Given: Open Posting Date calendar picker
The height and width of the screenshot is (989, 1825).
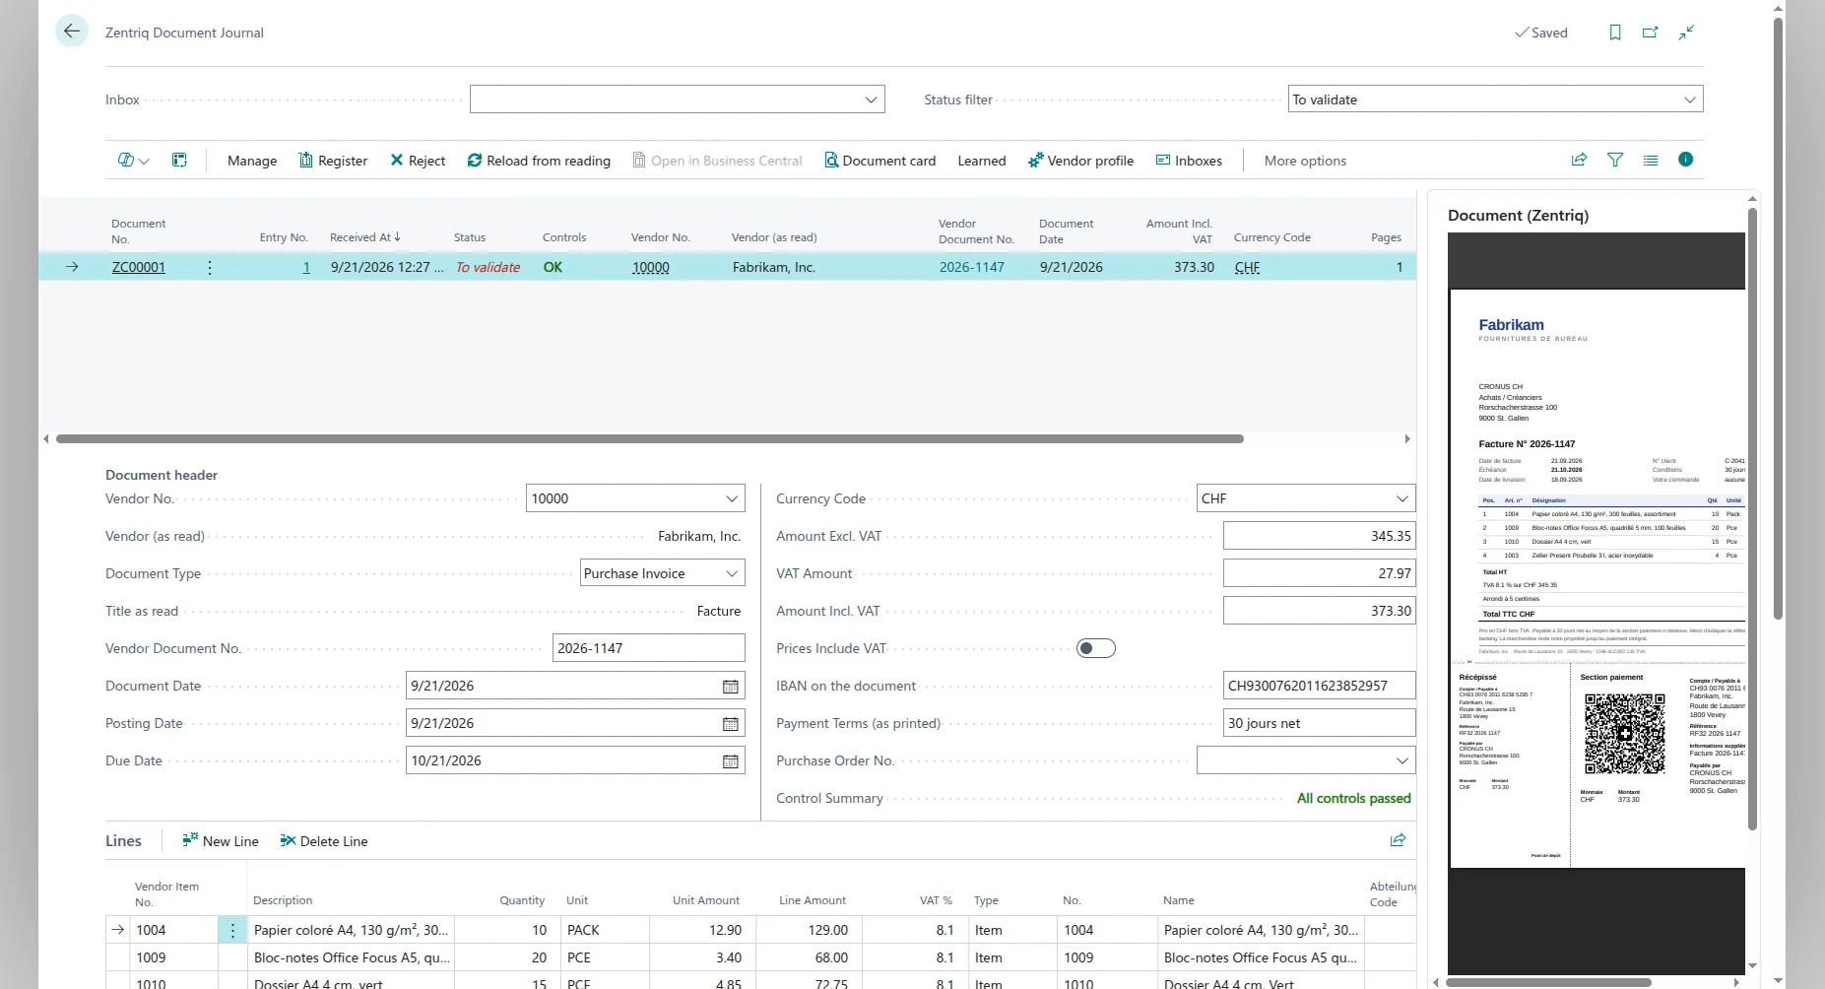Looking at the screenshot, I should point(731,724).
